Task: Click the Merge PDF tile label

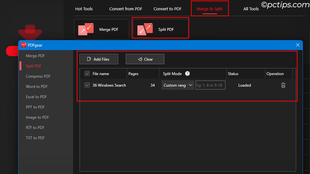Action: point(109,29)
